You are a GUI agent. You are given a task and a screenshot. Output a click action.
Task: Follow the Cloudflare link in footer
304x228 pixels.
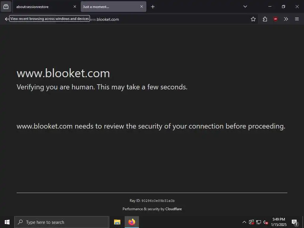173,209
